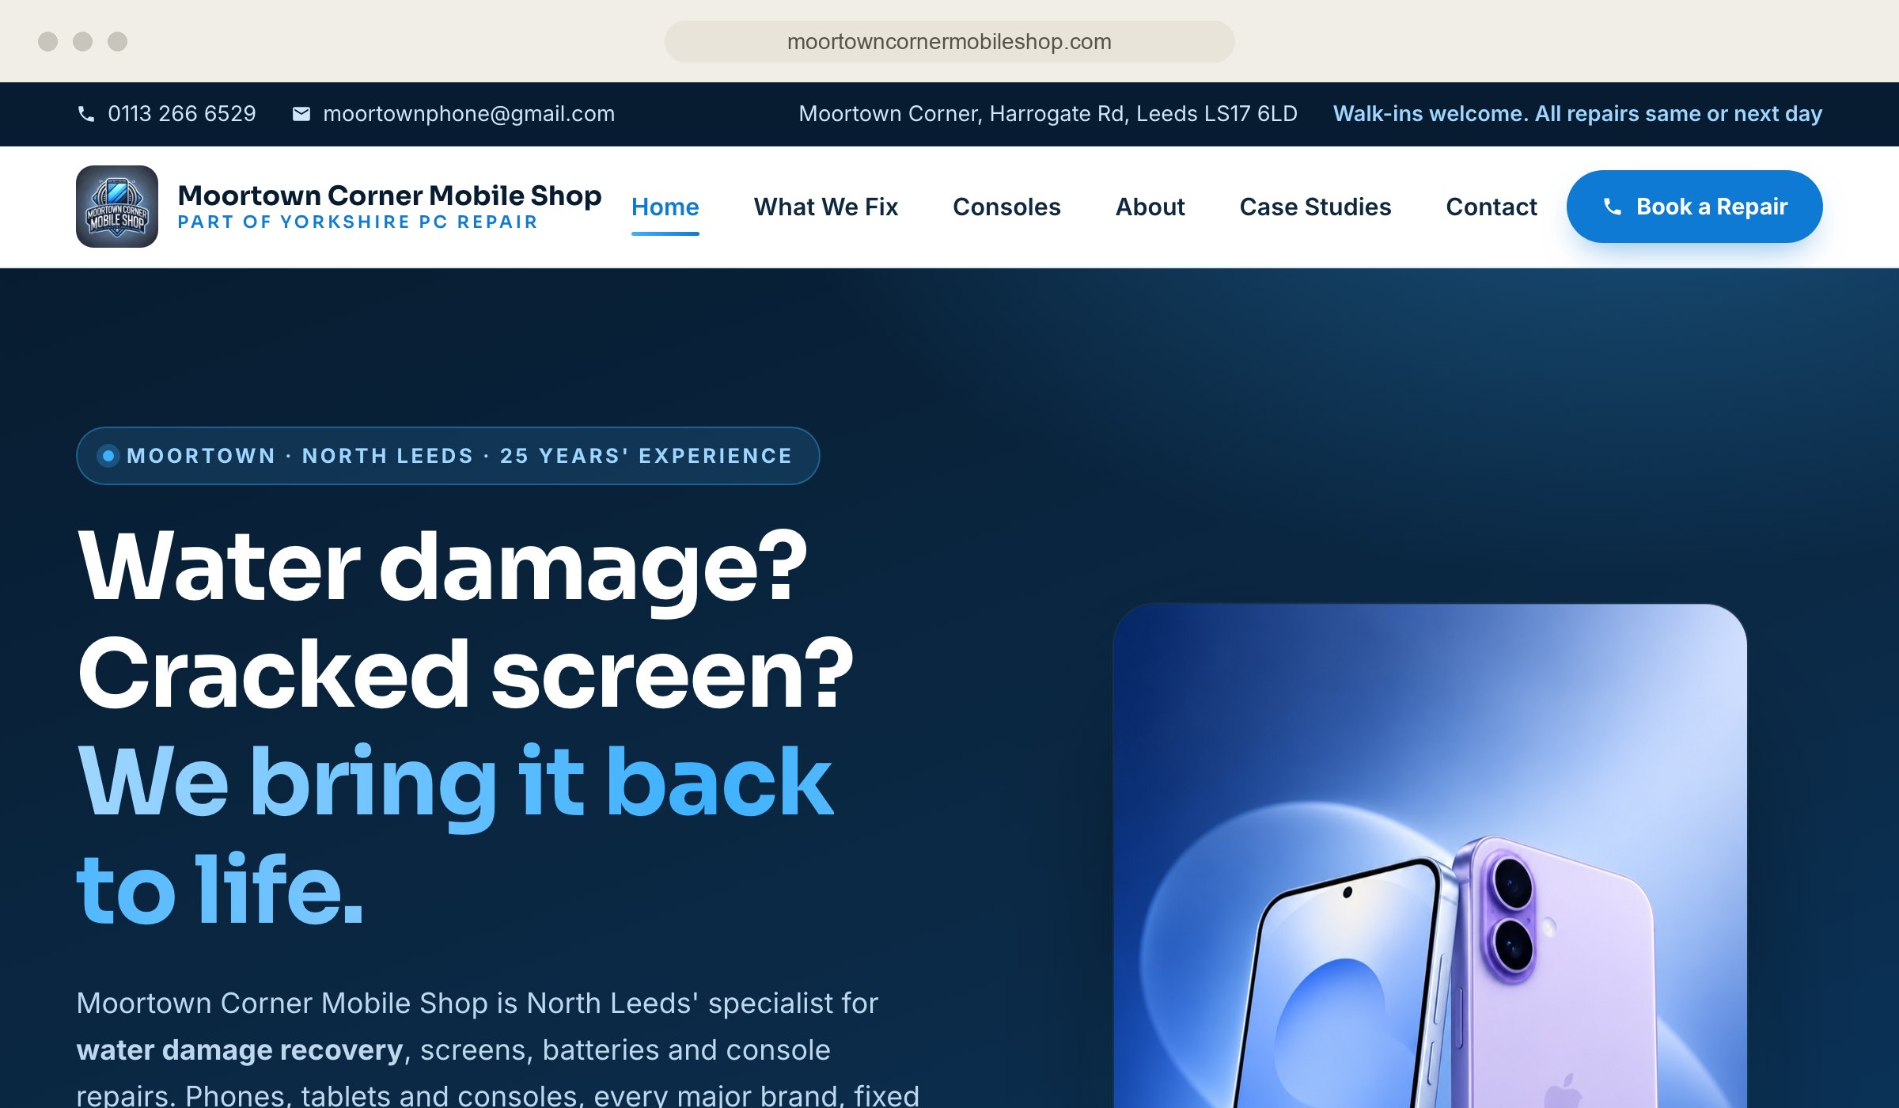The width and height of the screenshot is (1899, 1108).
Task: Click the Moortown Corner Mobile Shop site title
Action: click(390, 195)
